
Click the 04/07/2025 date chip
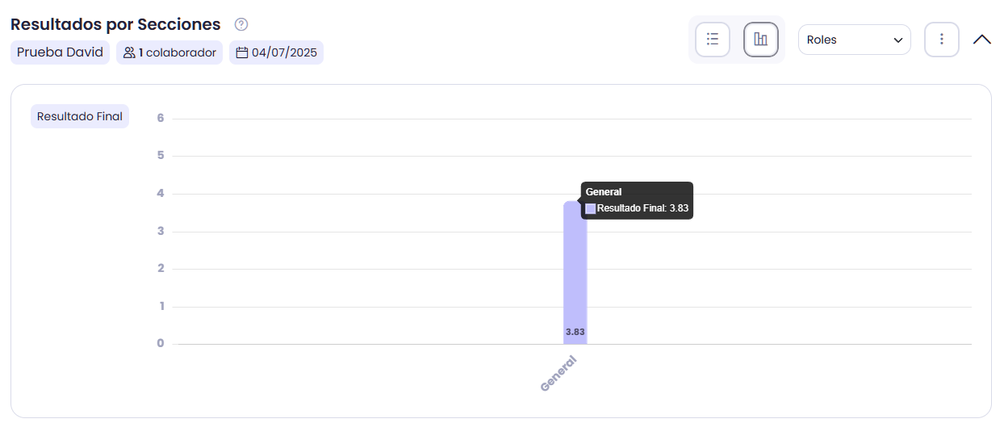coord(276,52)
